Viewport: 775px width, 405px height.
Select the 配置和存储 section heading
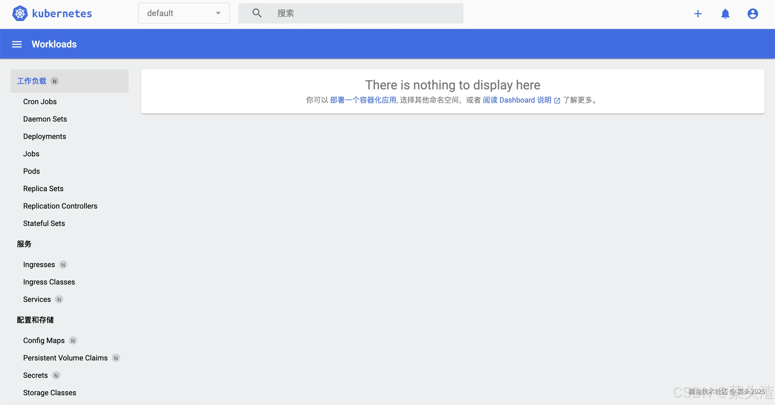(x=35, y=320)
